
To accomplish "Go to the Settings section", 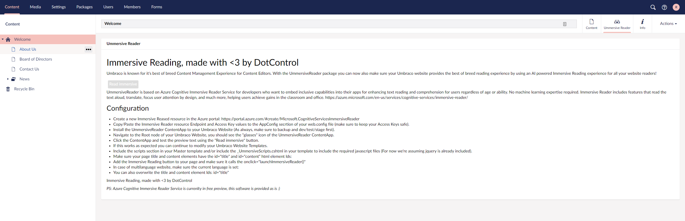I will (x=58, y=7).
